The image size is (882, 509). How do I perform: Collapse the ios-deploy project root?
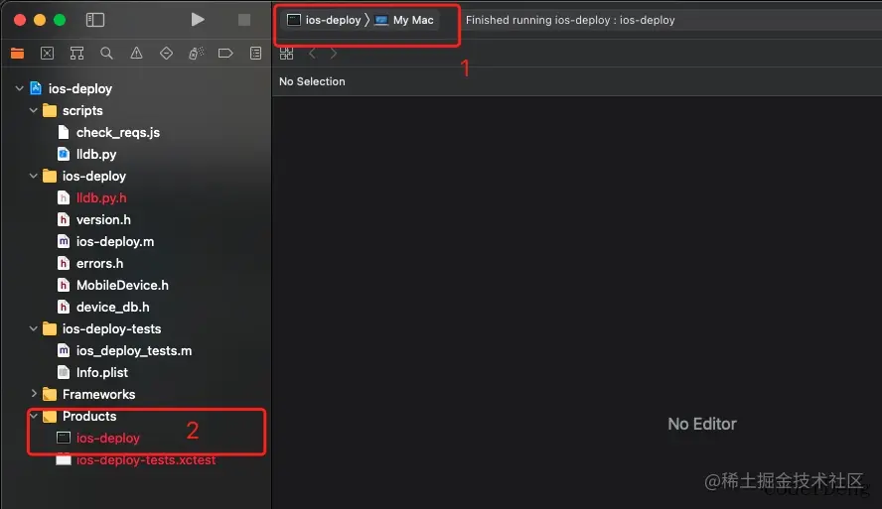click(19, 88)
